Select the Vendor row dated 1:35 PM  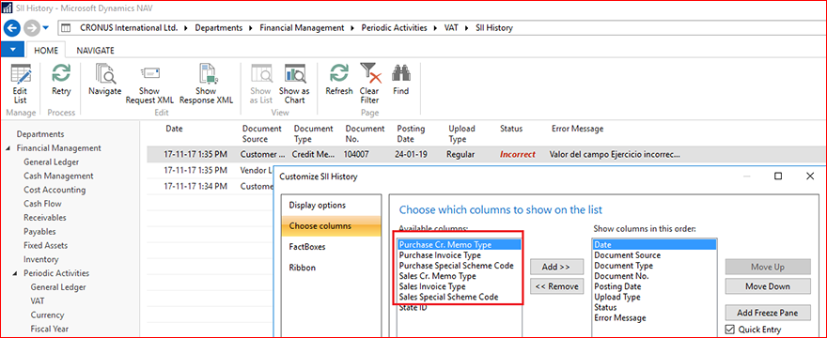coord(210,170)
